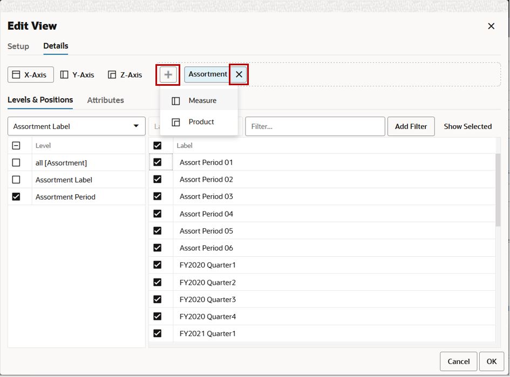The height and width of the screenshot is (377, 510).
Task: Select the 'Assort Period 06' label text
Action: [x=206, y=248]
